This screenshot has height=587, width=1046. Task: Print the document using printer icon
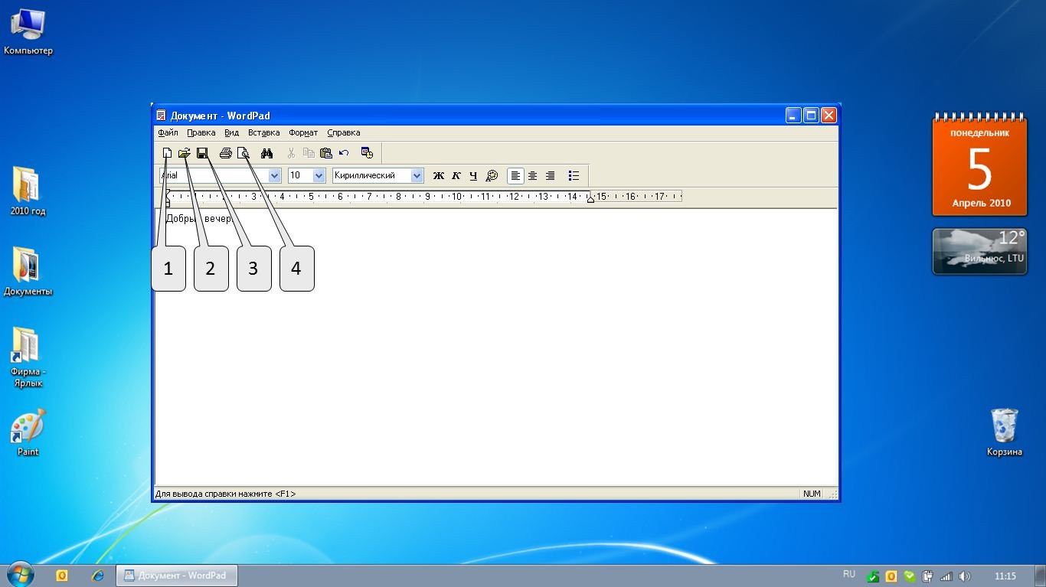point(225,153)
